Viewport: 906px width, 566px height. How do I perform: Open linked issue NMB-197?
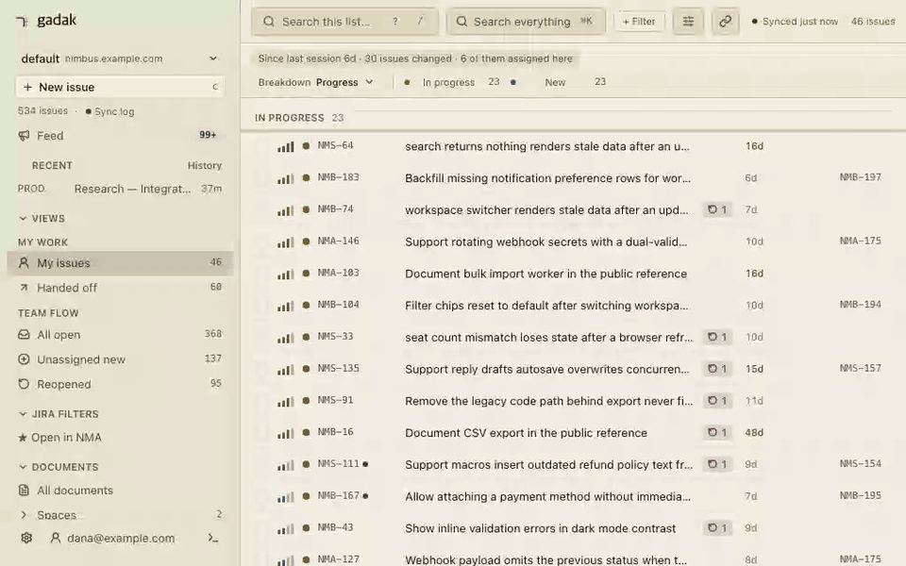click(x=861, y=177)
